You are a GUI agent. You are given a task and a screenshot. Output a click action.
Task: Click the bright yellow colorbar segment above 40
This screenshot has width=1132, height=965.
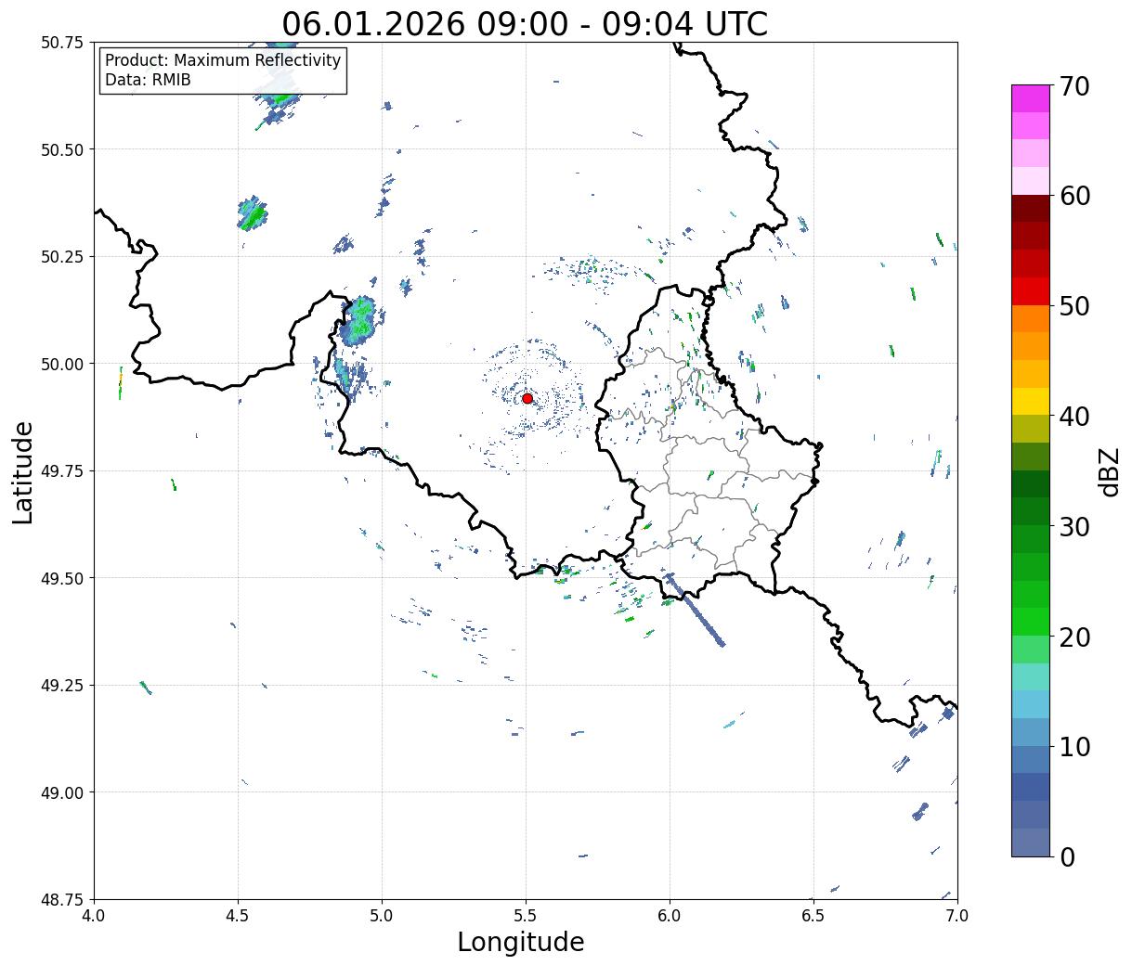[x=1031, y=401]
